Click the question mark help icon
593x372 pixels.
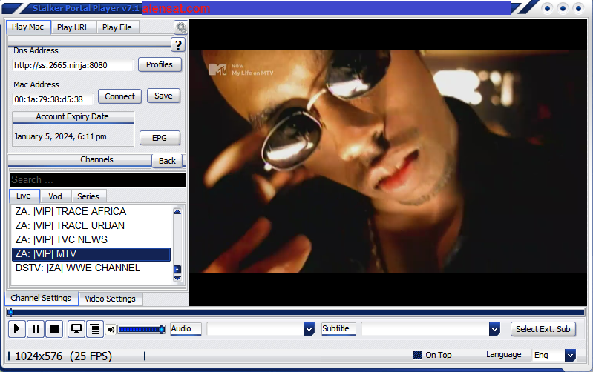(177, 45)
